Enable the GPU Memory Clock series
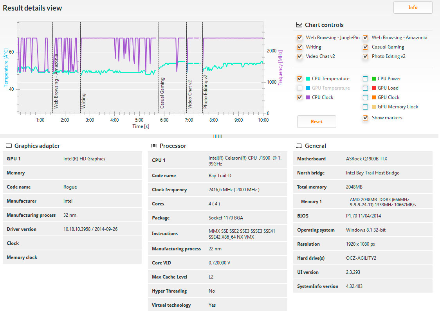The image size is (440, 311). (x=365, y=107)
